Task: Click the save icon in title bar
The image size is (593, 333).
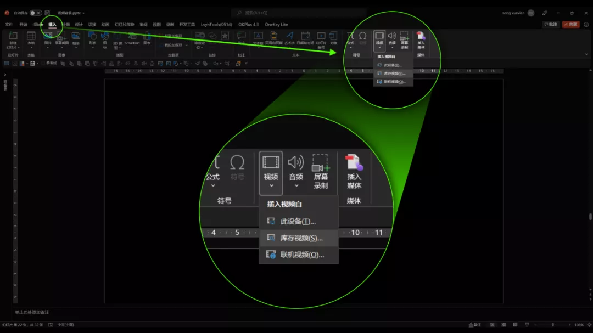Action: click(x=47, y=13)
